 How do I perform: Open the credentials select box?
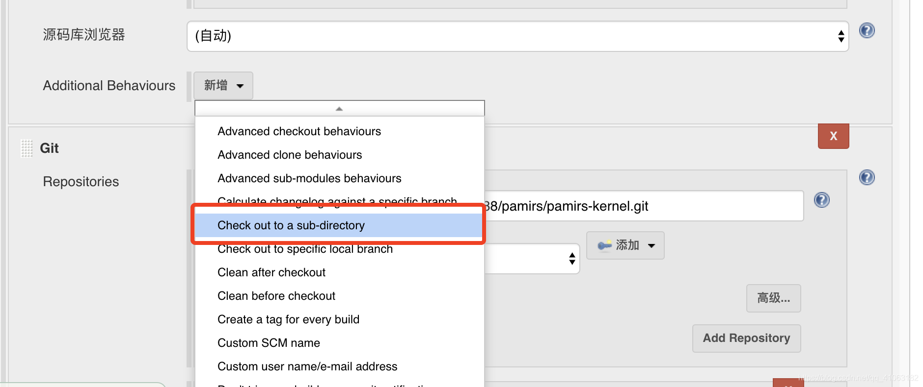coord(532,259)
